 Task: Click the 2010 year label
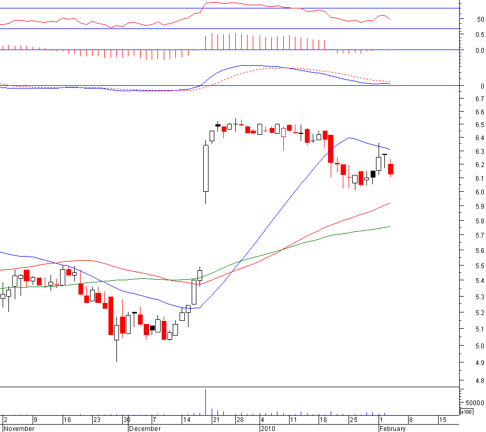tap(268, 429)
